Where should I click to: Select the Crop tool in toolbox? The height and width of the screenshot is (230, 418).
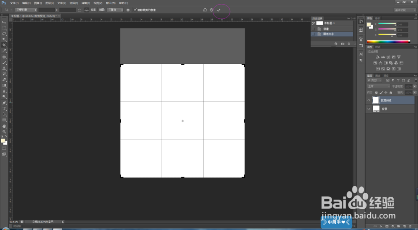click(x=4, y=45)
